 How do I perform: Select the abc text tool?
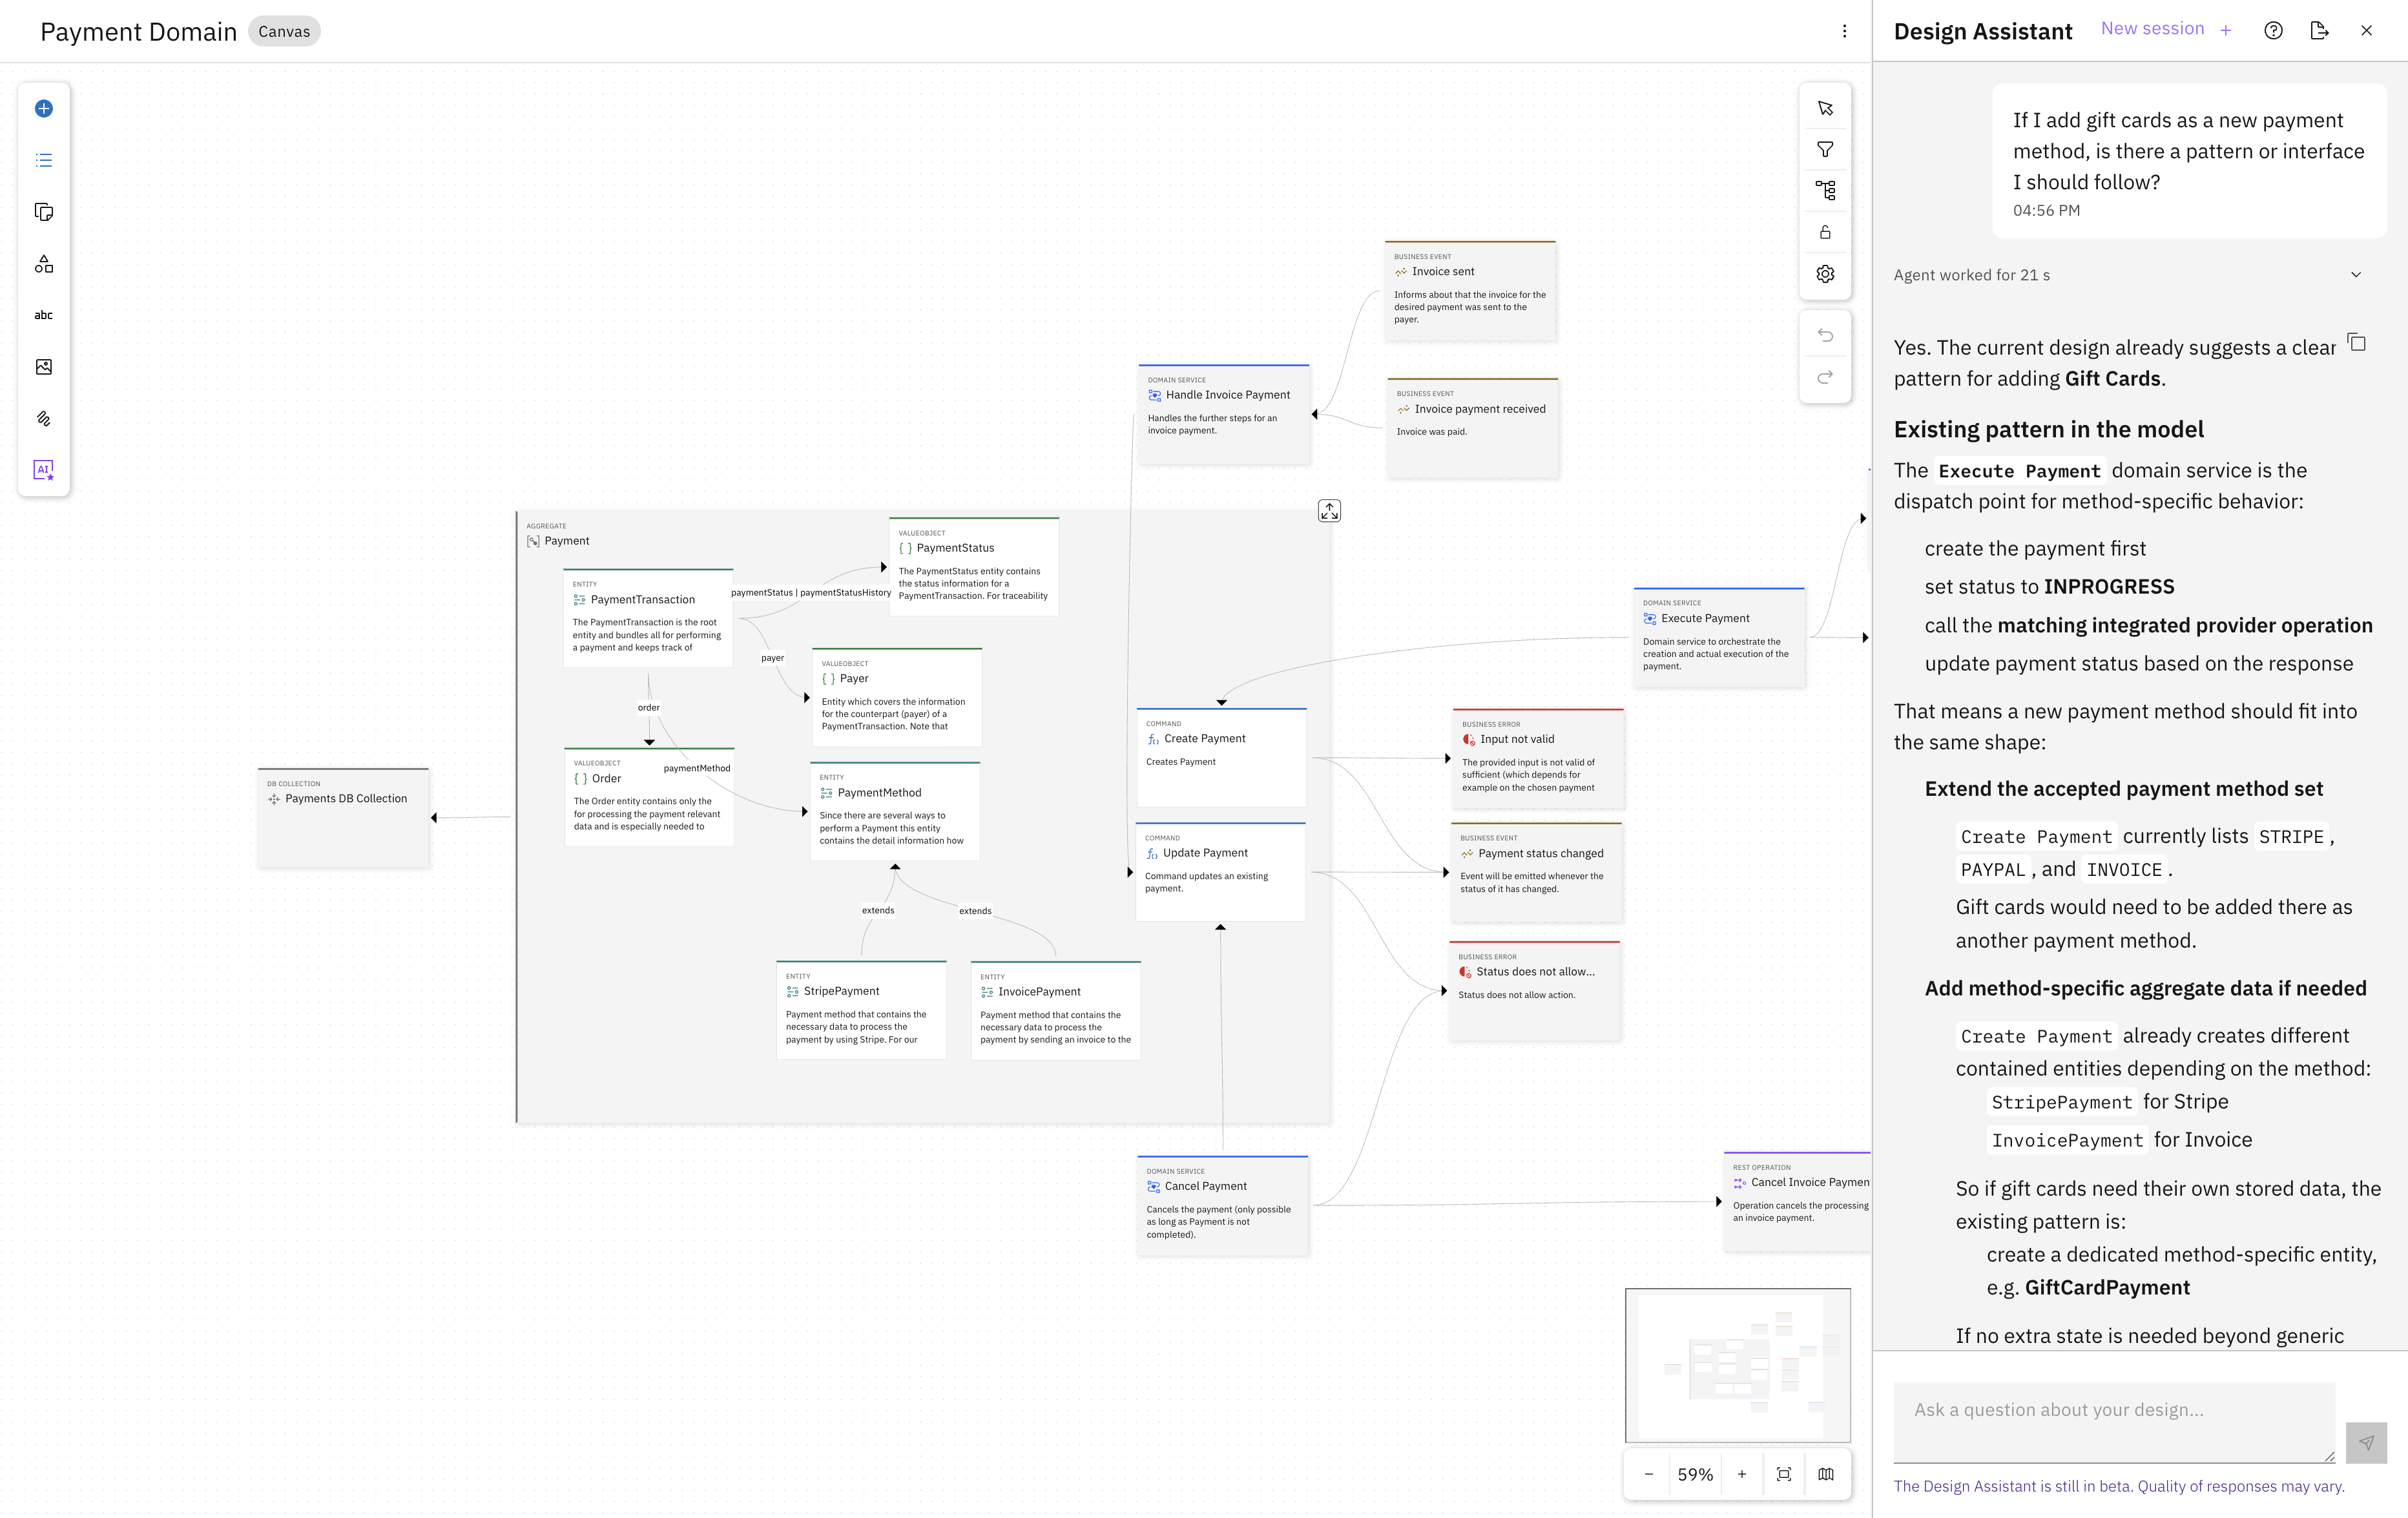[44, 315]
